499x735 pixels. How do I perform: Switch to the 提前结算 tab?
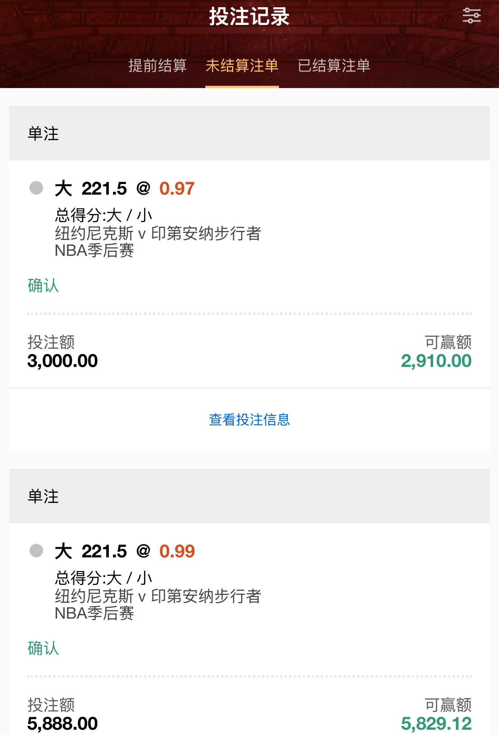157,66
